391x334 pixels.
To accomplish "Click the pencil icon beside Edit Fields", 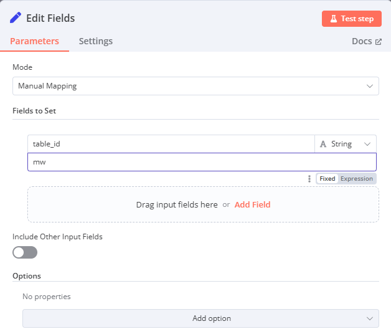I will coord(16,18).
